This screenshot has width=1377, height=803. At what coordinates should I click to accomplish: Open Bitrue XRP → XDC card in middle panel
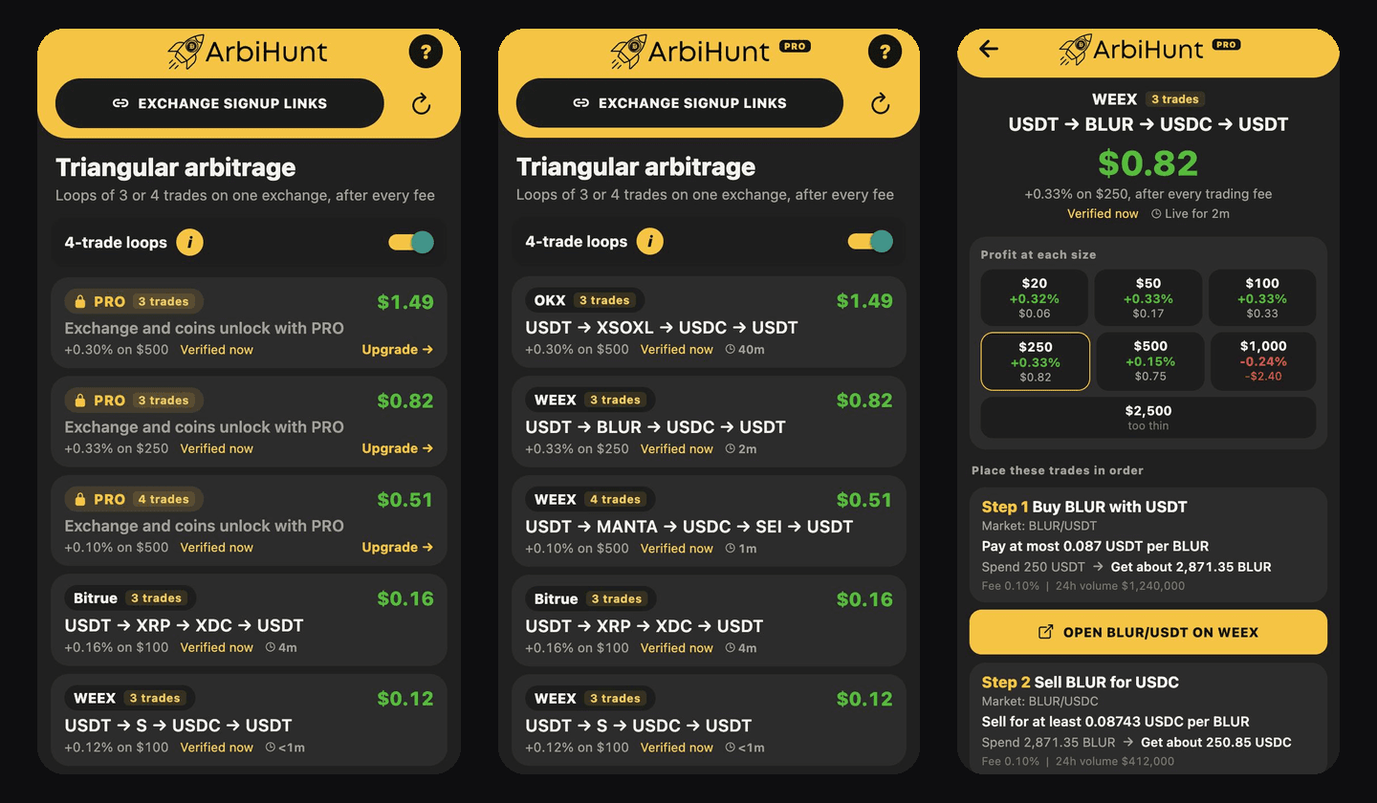(709, 620)
